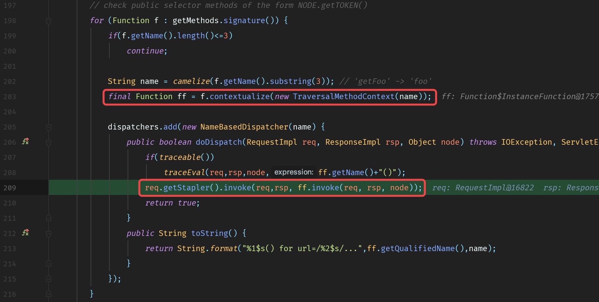Click 'ResponseImpl' parameter type on line 206

coord(353,142)
